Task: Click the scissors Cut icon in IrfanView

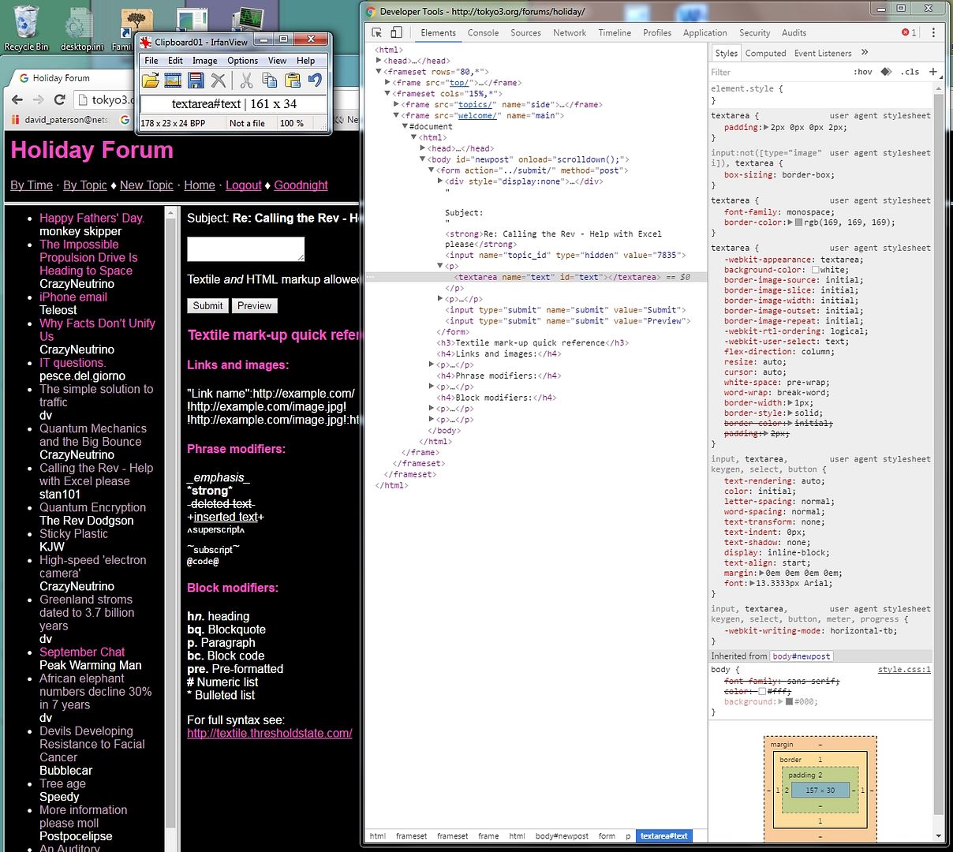Action: point(246,80)
